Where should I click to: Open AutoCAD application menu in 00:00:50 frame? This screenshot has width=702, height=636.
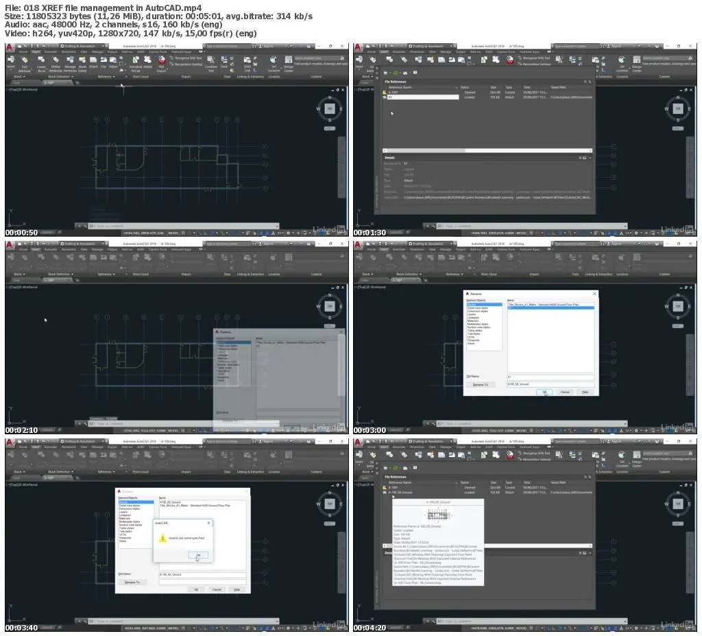click(x=10, y=47)
